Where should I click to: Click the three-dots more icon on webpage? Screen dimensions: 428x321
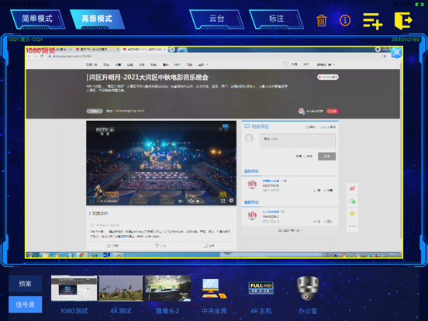(352, 226)
